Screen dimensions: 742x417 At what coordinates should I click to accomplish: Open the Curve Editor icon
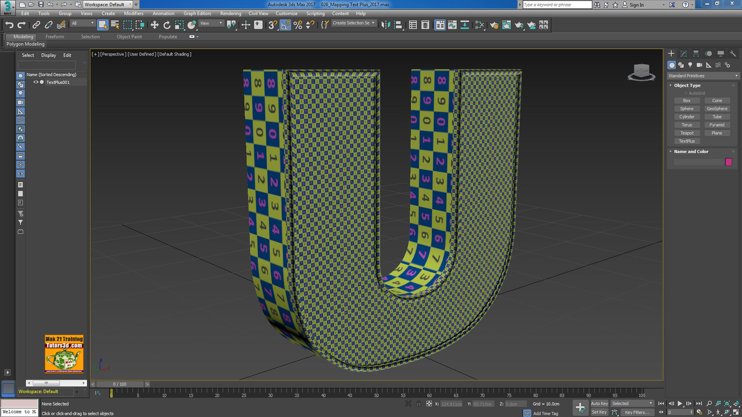coord(452,25)
